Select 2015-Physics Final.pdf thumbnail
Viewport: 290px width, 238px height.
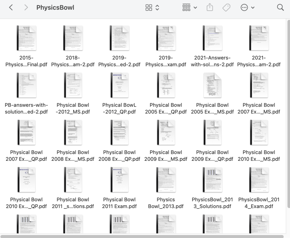tap(26, 38)
